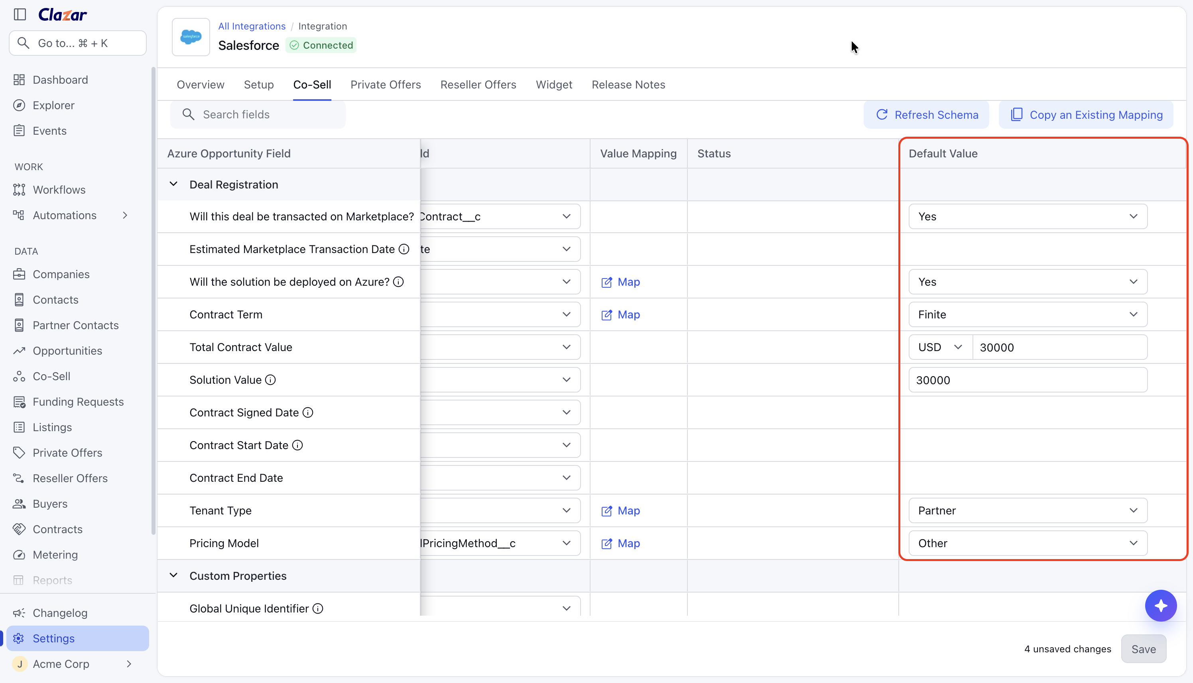The height and width of the screenshot is (683, 1193).
Task: Open Pricing Model default value dropdown
Action: (1028, 543)
